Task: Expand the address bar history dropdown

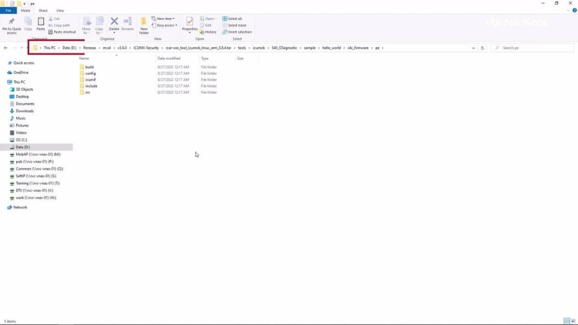Action: (x=473, y=48)
